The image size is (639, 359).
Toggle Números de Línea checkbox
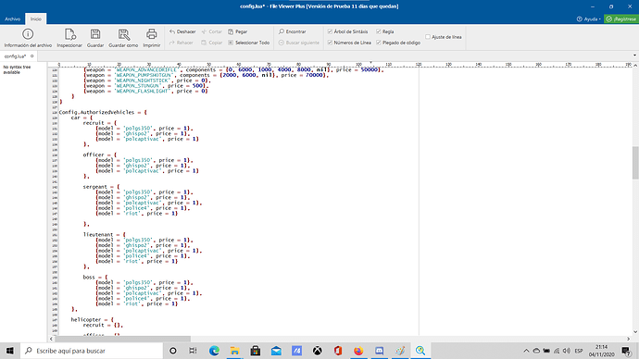pos(330,43)
